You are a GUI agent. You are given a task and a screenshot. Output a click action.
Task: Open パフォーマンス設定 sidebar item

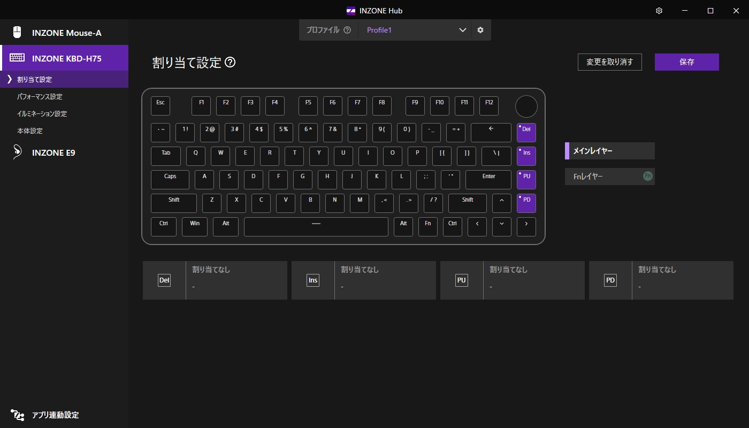coord(64,96)
